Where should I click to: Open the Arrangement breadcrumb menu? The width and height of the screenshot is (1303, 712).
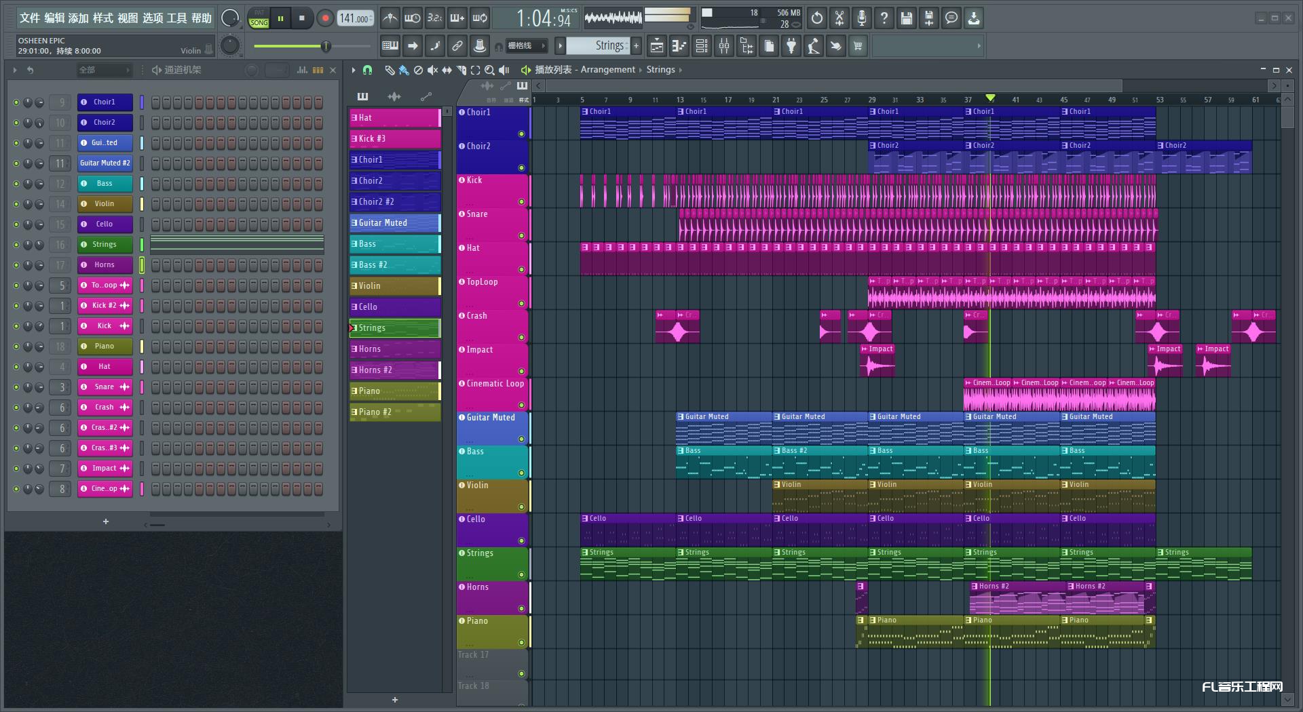(x=607, y=70)
